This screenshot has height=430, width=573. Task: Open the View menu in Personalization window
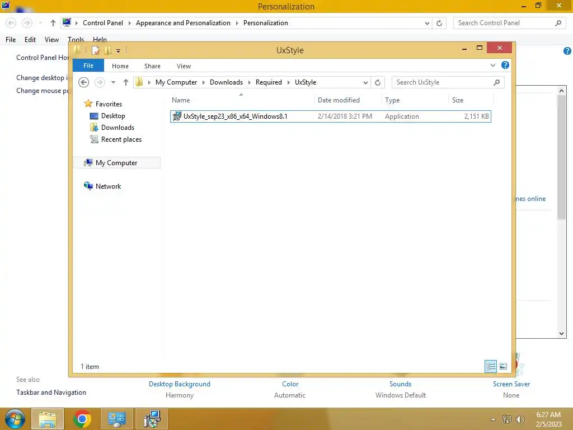[x=51, y=40]
